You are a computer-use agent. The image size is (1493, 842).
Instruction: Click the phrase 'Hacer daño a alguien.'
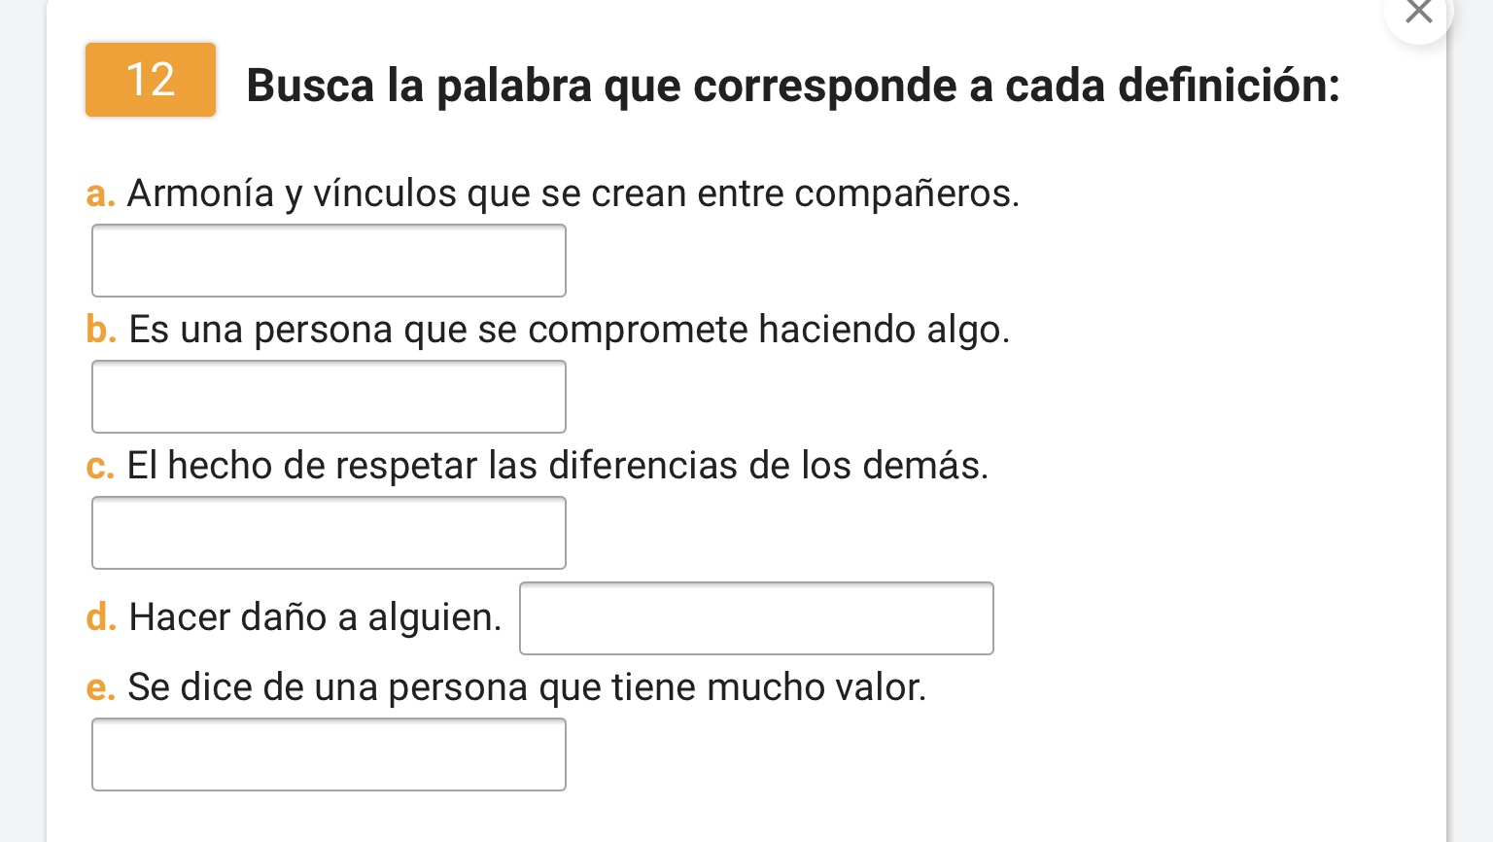coord(315,617)
